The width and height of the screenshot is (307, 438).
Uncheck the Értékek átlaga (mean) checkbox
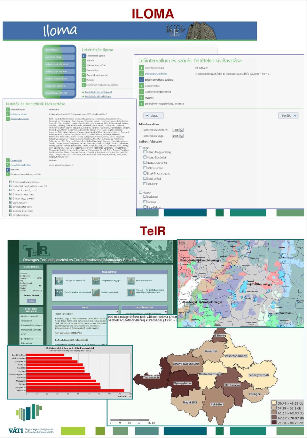point(10,198)
